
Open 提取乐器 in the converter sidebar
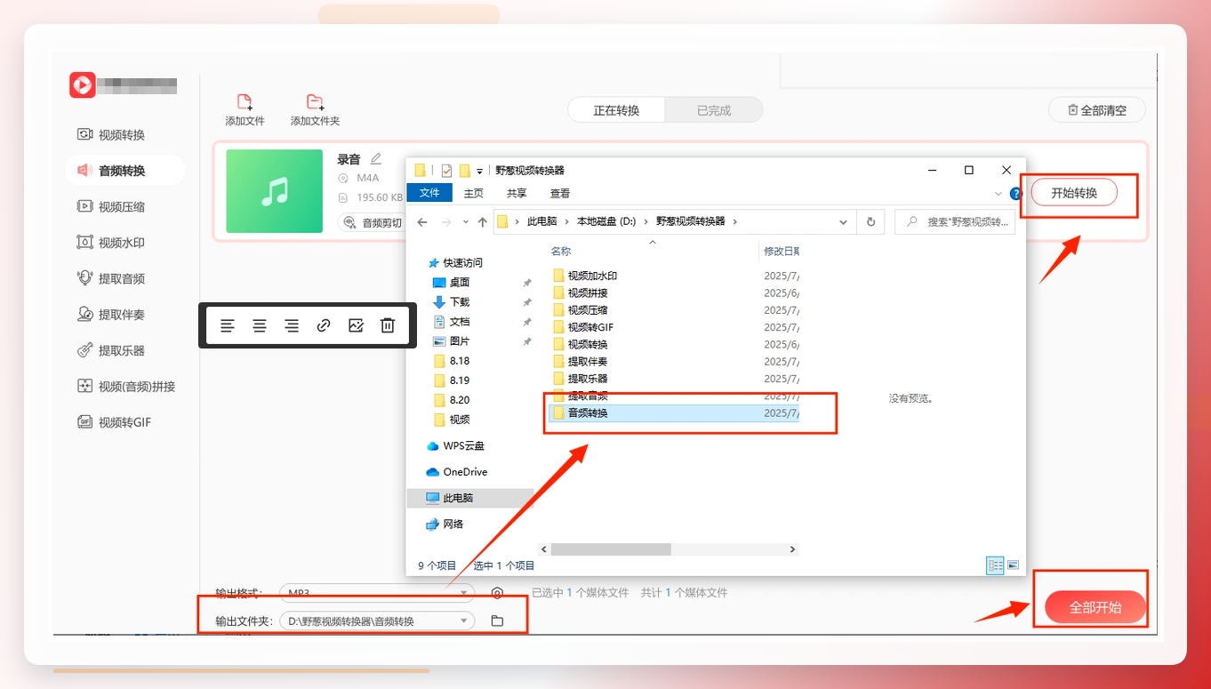[111, 350]
